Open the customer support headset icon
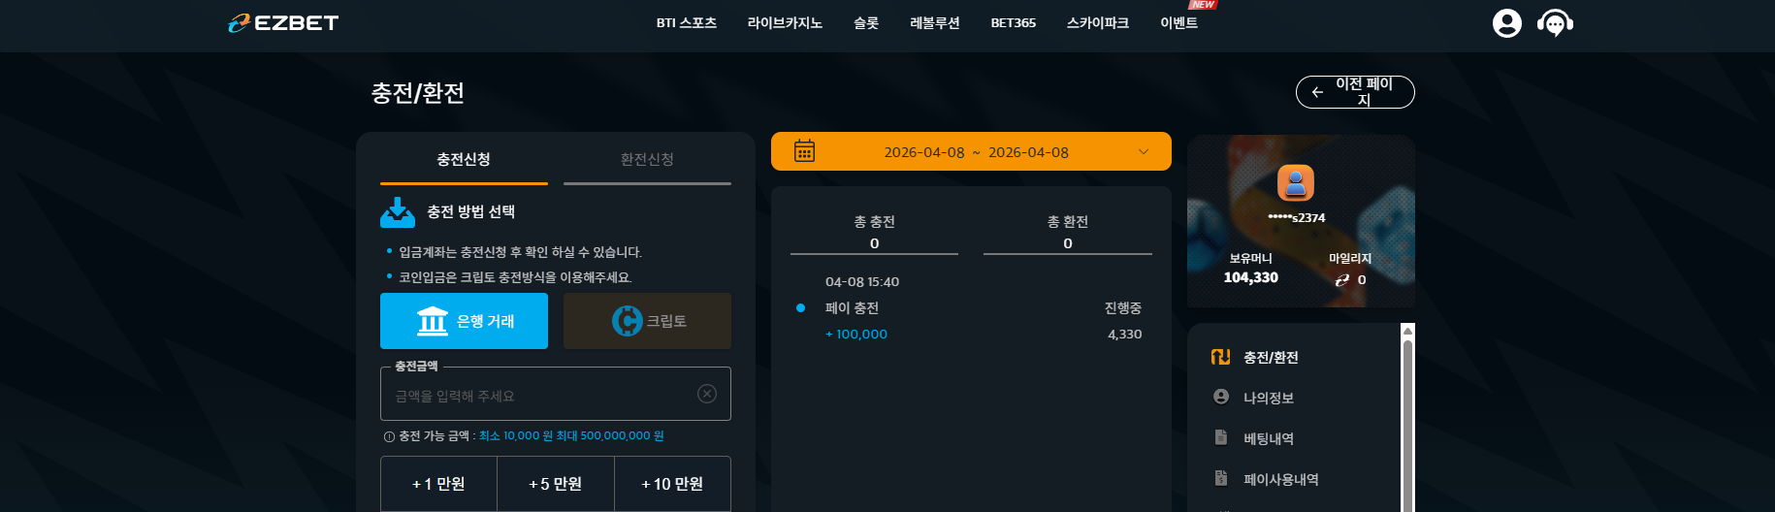Image resolution: width=1775 pixels, height=512 pixels. (x=1555, y=23)
